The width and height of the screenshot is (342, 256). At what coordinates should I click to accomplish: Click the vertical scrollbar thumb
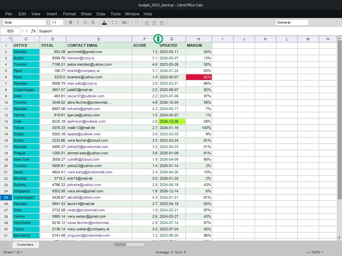339,120
